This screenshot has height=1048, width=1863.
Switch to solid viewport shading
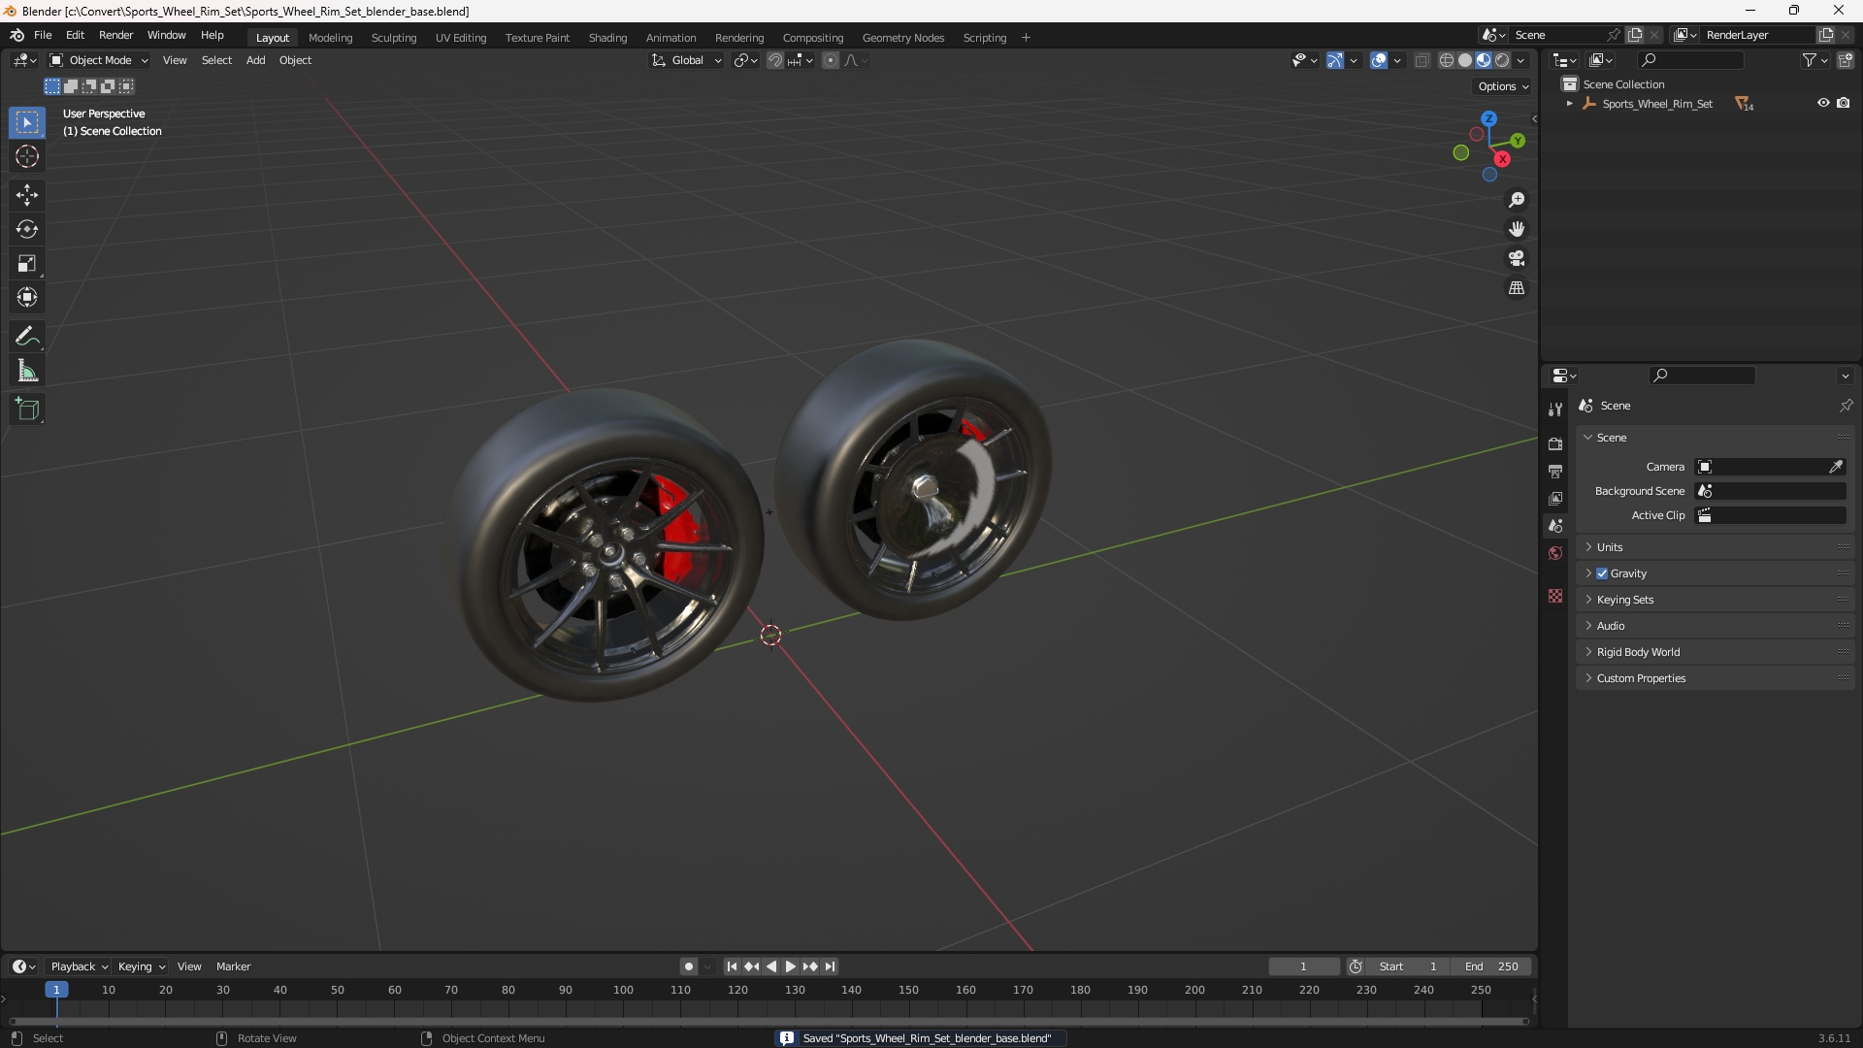1465,60
